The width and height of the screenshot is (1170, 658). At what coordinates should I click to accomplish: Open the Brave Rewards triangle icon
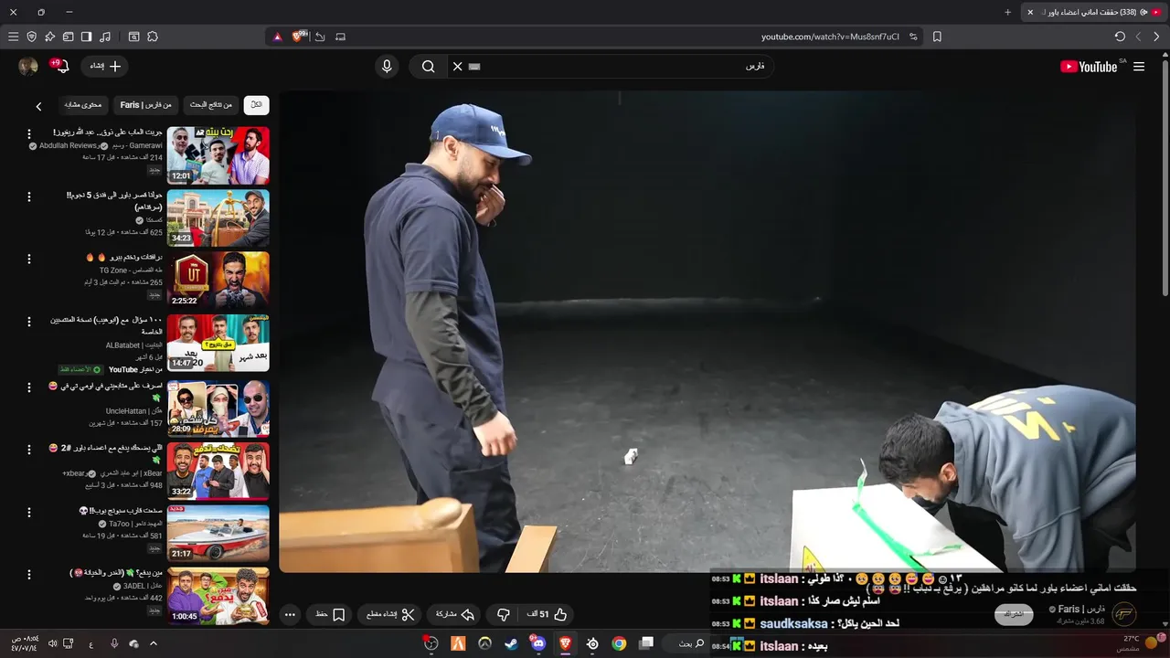point(278,37)
